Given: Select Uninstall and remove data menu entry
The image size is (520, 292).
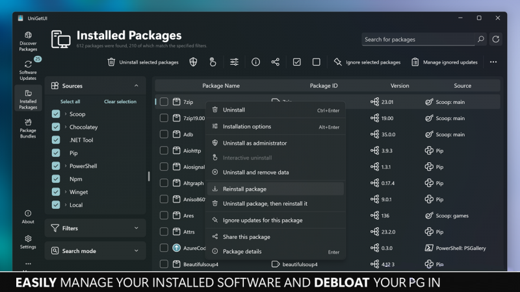Looking at the screenshot, I should coord(255,173).
